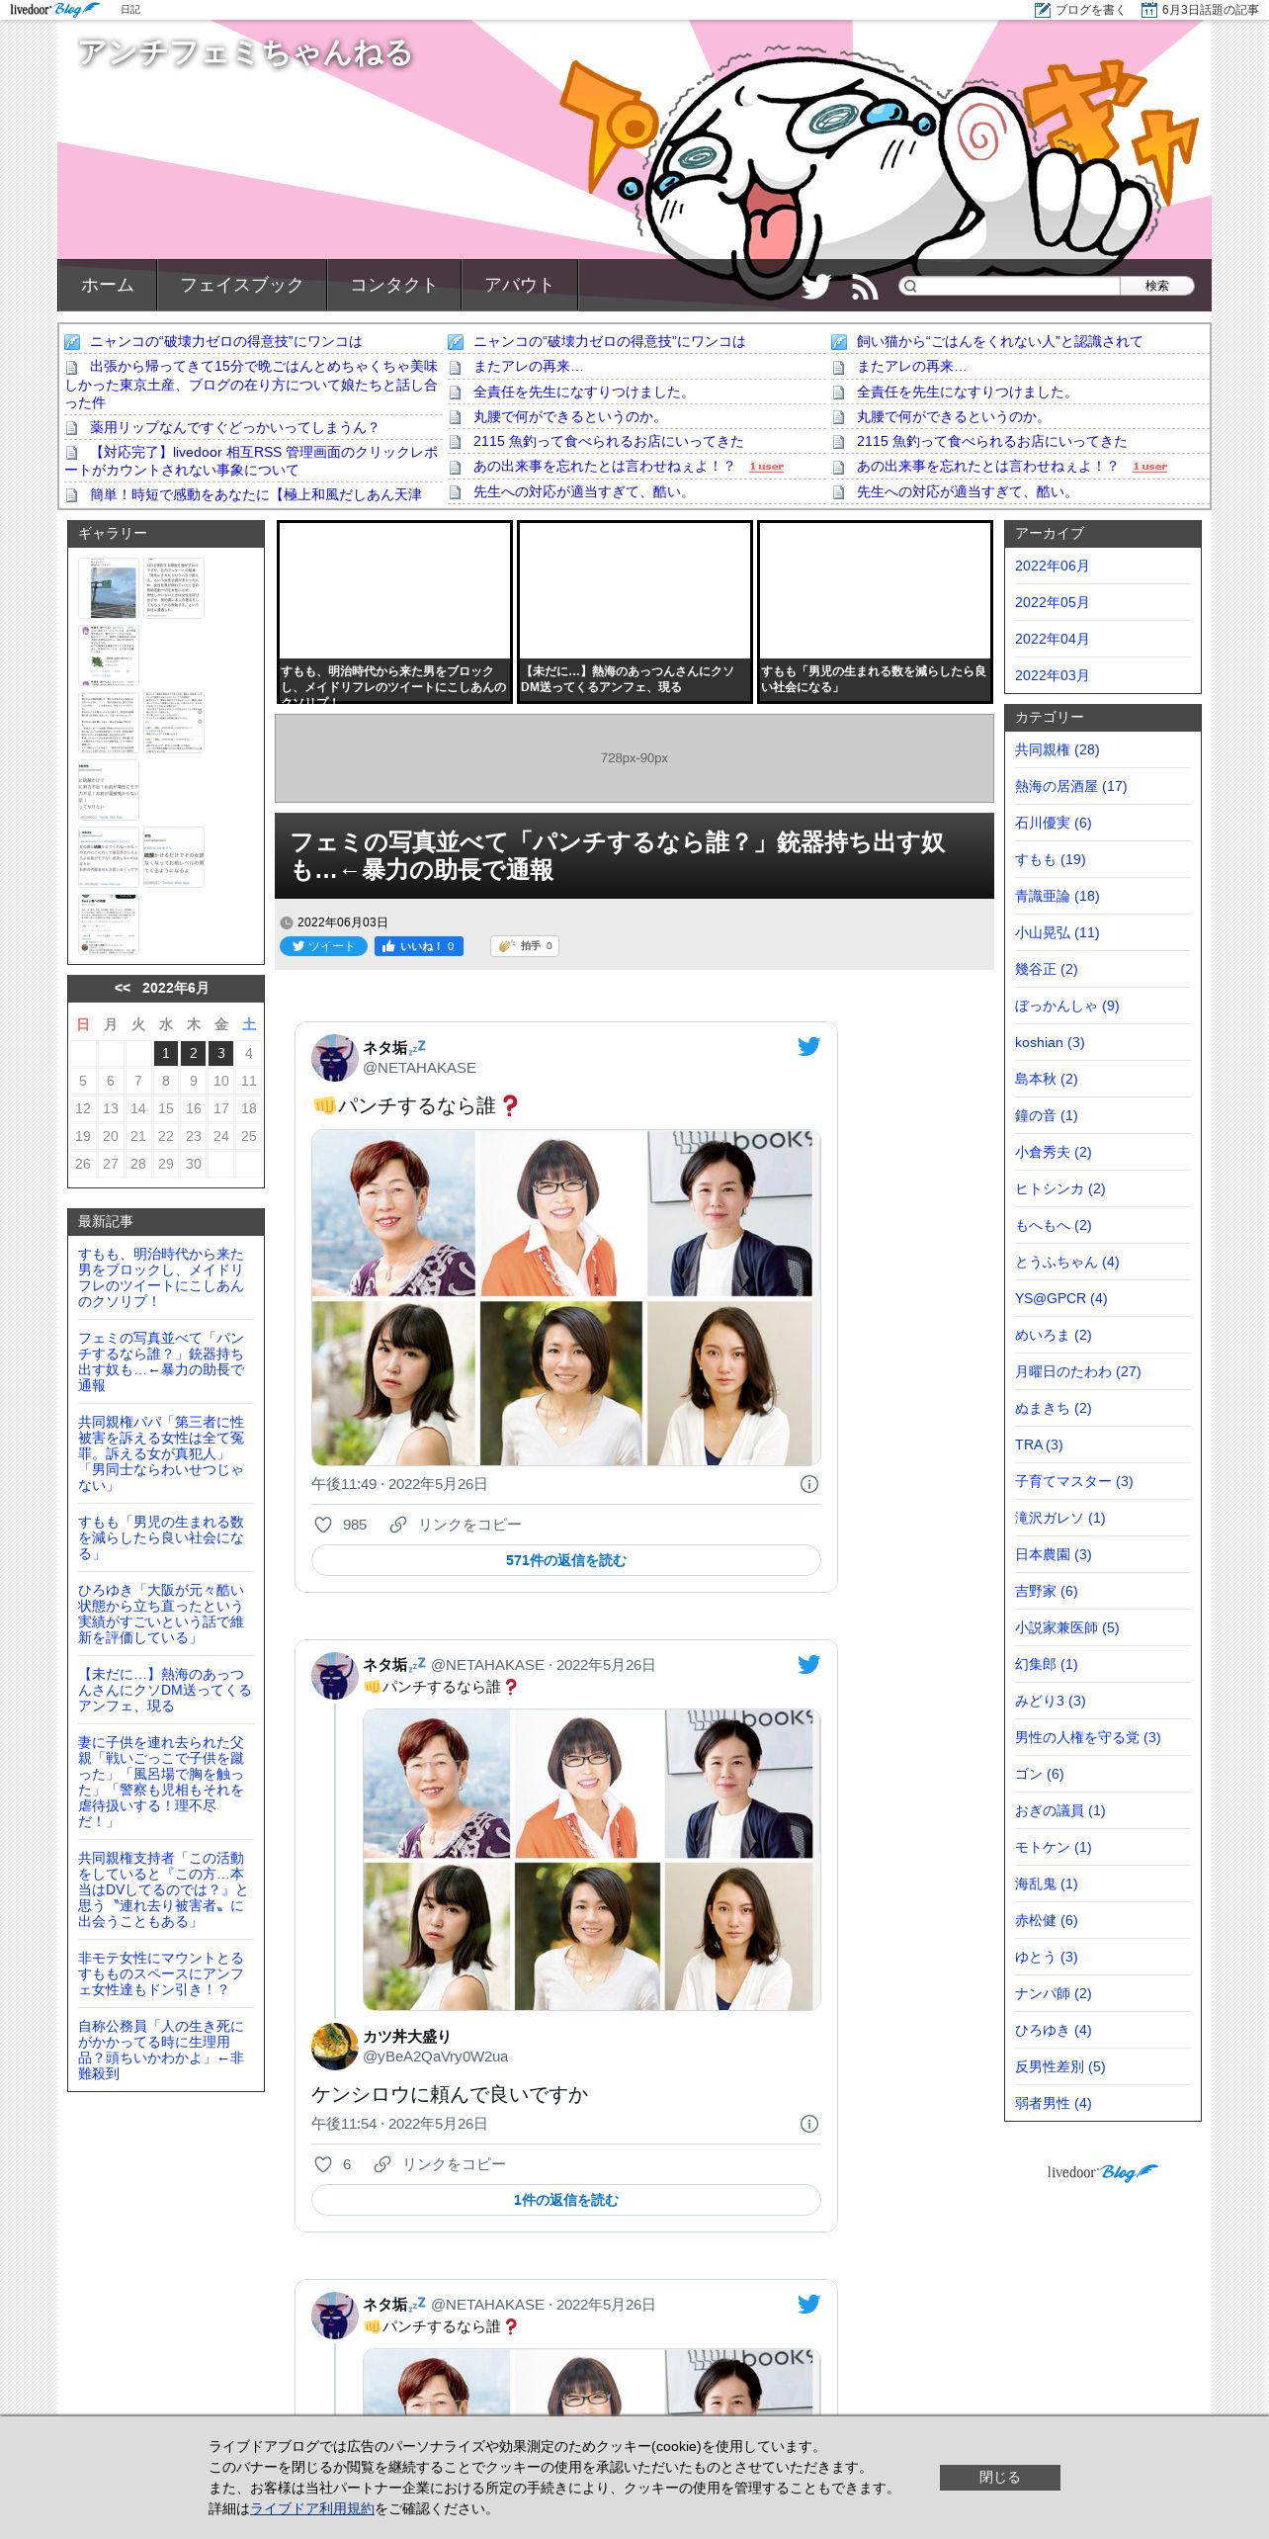Open featured card 熱海のあっつんさんにクソDM
Image resolution: width=1269 pixels, height=2539 pixels.
tap(634, 612)
